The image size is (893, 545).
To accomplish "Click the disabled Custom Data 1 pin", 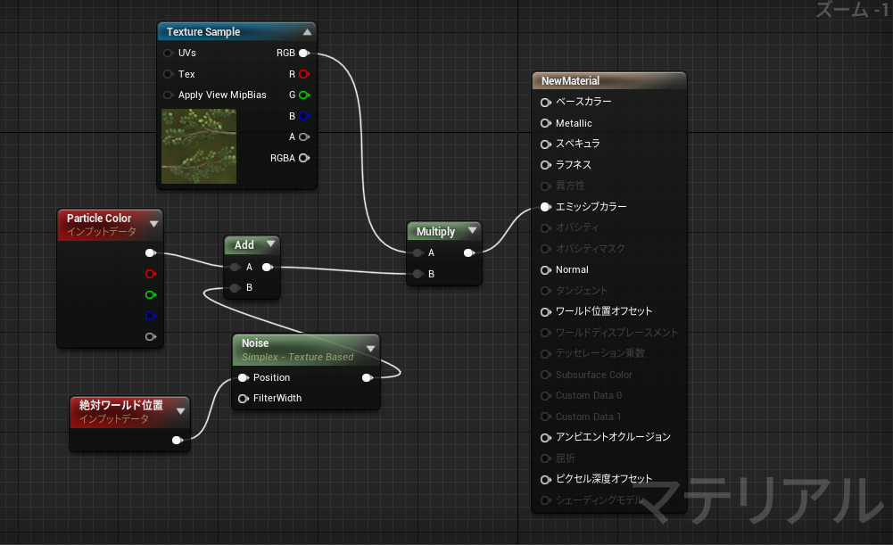I will point(546,417).
